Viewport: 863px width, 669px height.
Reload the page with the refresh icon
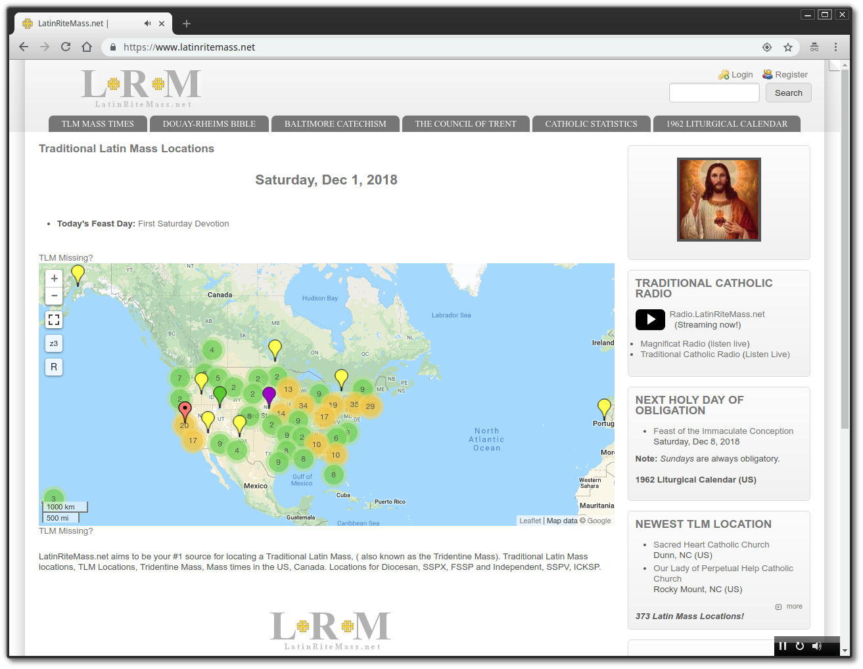tap(66, 47)
